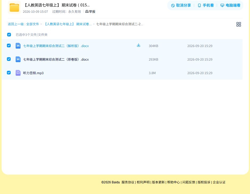Download the 解析版 docx file
Viewport: 250px width, 194px height.
coord(139,45)
